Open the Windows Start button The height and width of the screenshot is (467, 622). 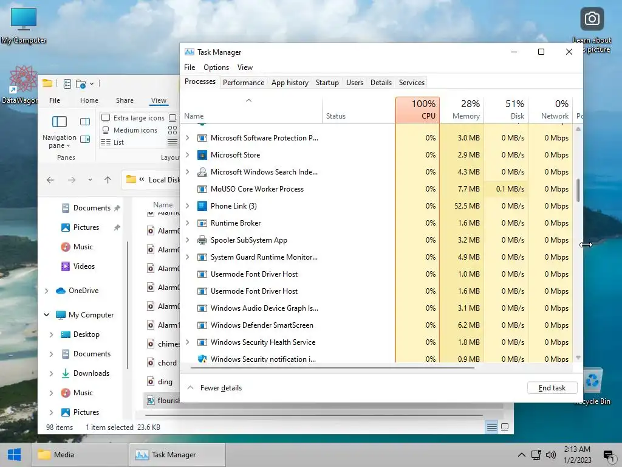coord(15,455)
